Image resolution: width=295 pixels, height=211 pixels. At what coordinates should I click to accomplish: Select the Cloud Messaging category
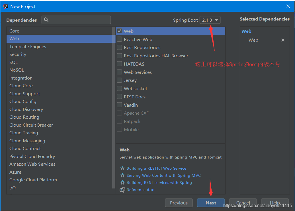coord(59,141)
